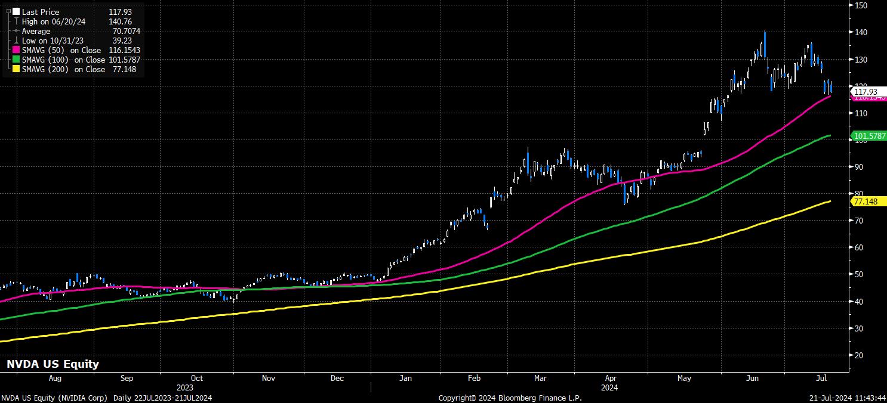Click the green 101.5787 tag on the price axis
The image size is (887, 403).
click(869, 137)
